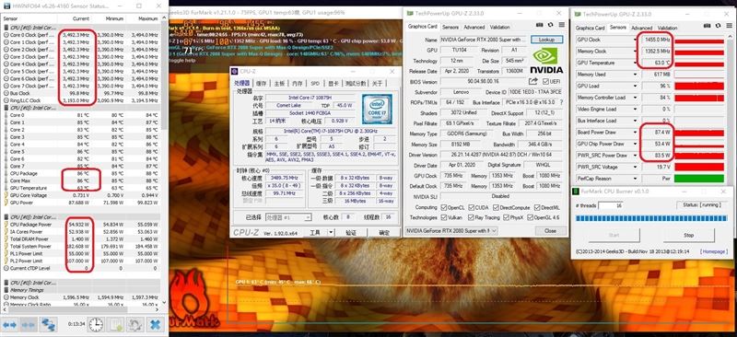Screen dimensions: 737x337
Task: Switch to Graphics Card tab in GPU-Z Sensors window
Action: click(590, 29)
